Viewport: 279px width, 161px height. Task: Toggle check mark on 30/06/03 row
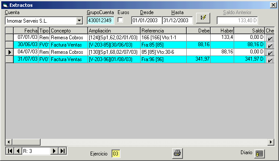[x=270, y=45]
